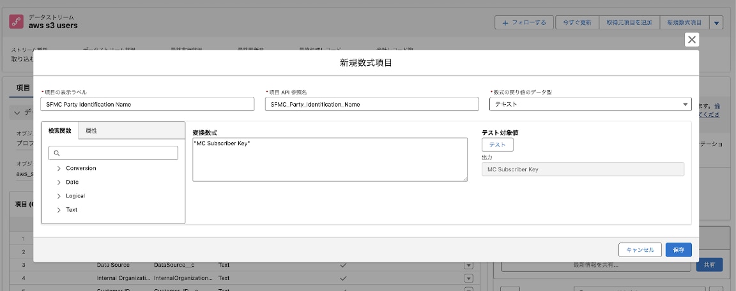Click the 項目の表示ラベル input field
Viewport: 736px width, 291px height.
147,104
